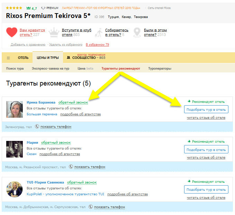Click phone icon in Рязанский проспект row
The width and height of the screenshot is (235, 215).
point(71,167)
